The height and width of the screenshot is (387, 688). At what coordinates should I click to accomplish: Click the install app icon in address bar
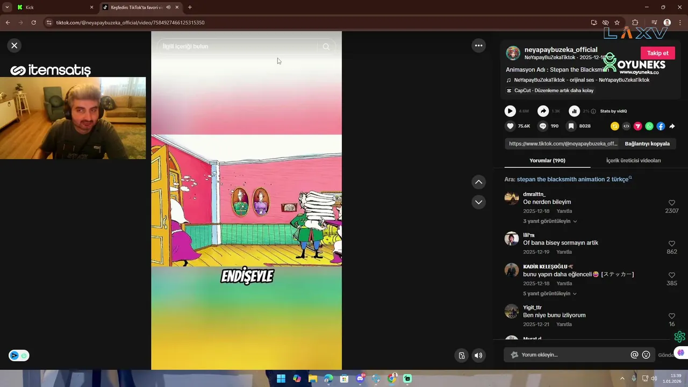pos(594,23)
